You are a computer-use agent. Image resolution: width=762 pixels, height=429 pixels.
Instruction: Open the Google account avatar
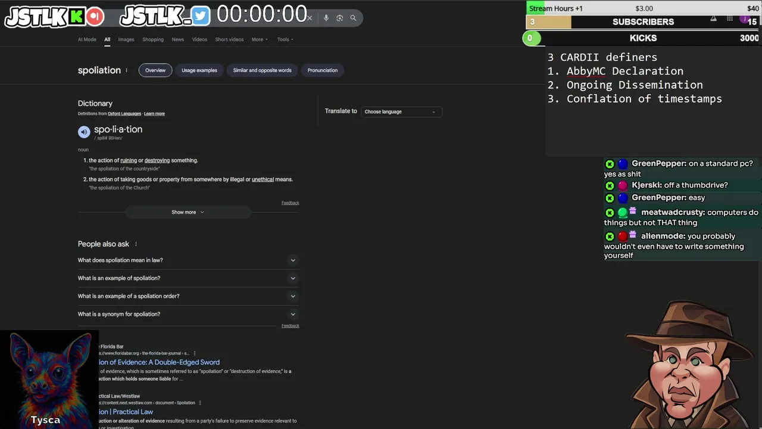point(744,19)
